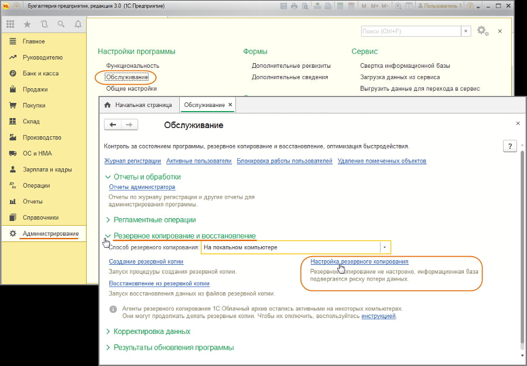Close the Обслуживание tab
This screenshot has height=366, width=527.
(230, 105)
